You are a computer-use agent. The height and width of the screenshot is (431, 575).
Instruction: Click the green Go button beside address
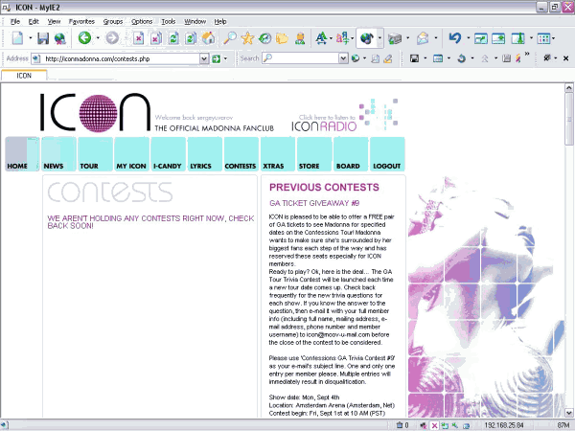[x=217, y=58]
